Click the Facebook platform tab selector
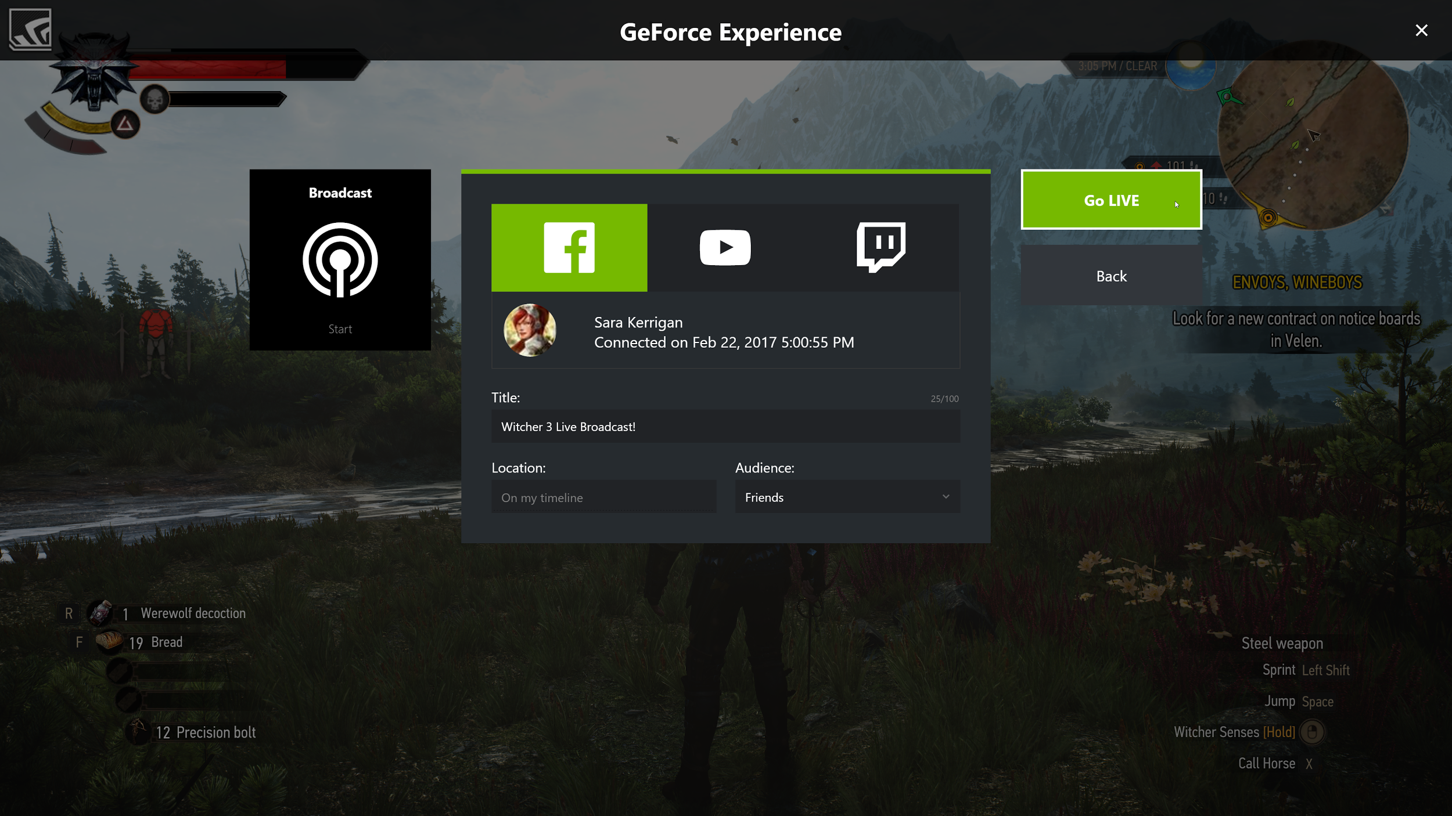1452x816 pixels. click(x=569, y=247)
